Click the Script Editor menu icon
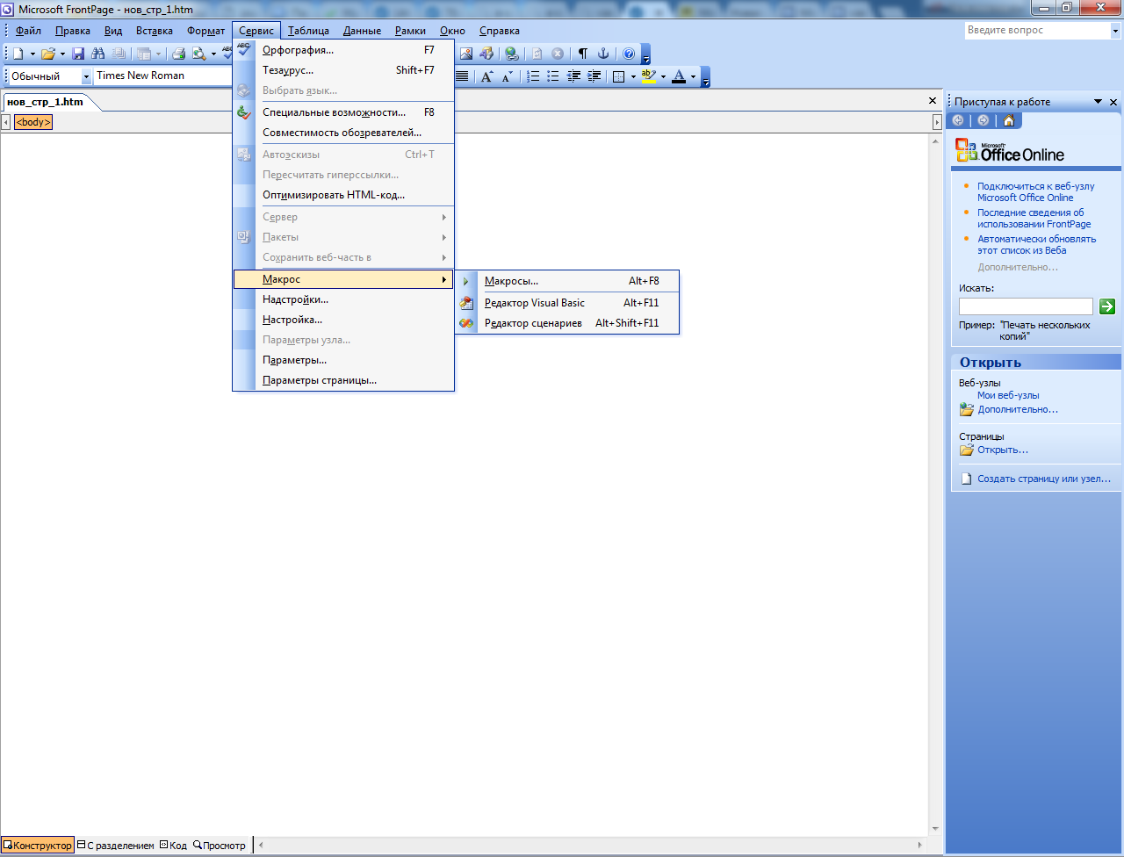The height and width of the screenshot is (857, 1124). (x=466, y=323)
